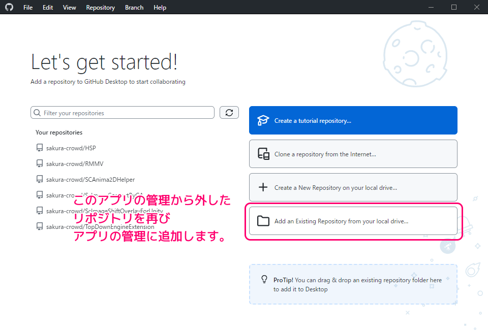Close the GitHub Desktop window

[476, 7]
